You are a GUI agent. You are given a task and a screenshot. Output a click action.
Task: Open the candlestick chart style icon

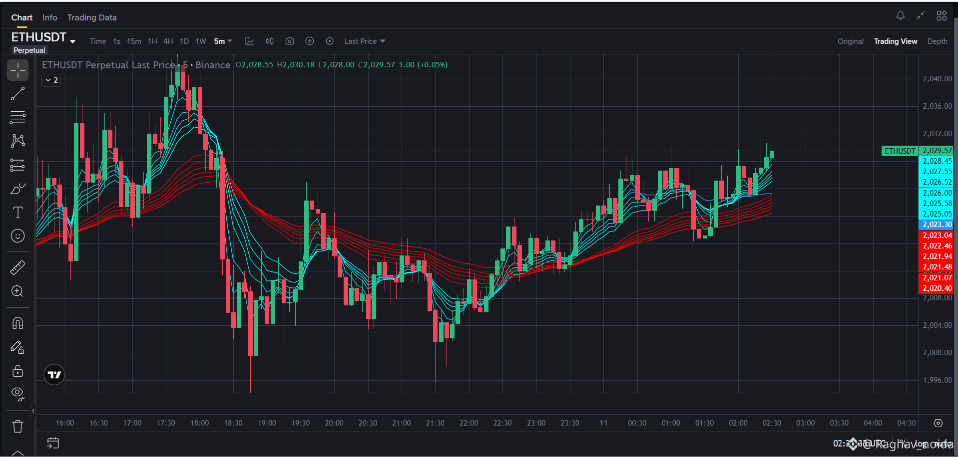click(x=270, y=41)
